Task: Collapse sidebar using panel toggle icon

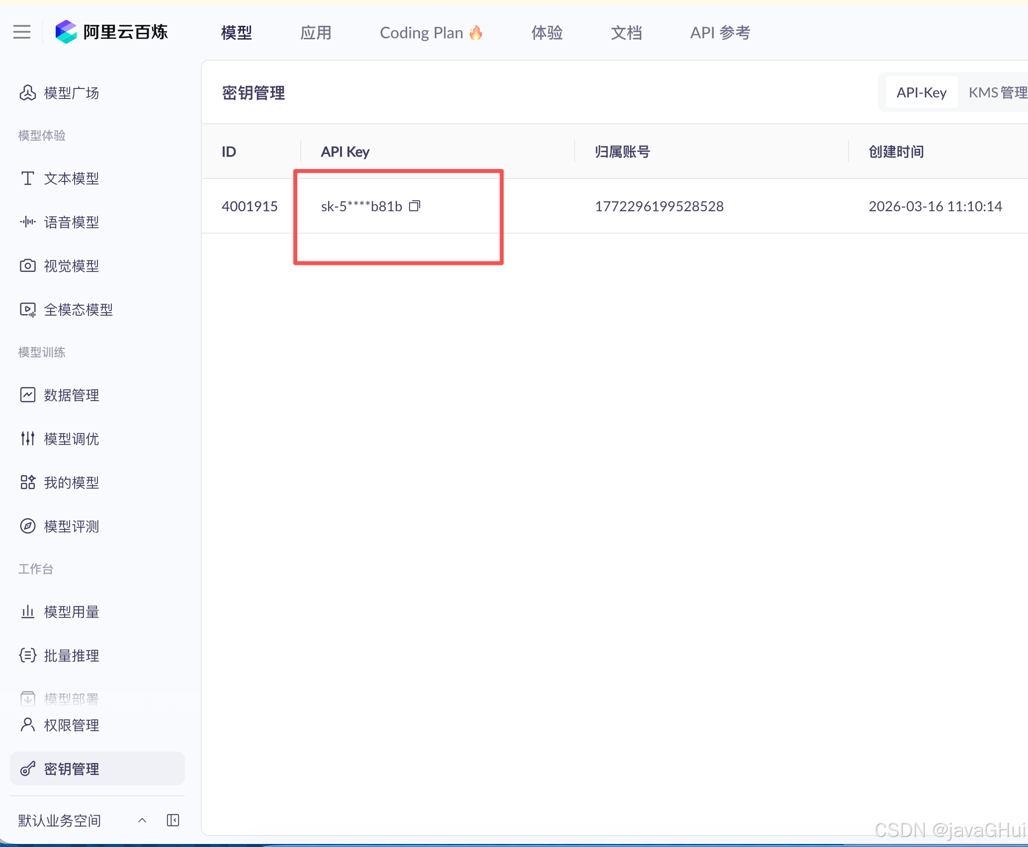Action: [173, 820]
